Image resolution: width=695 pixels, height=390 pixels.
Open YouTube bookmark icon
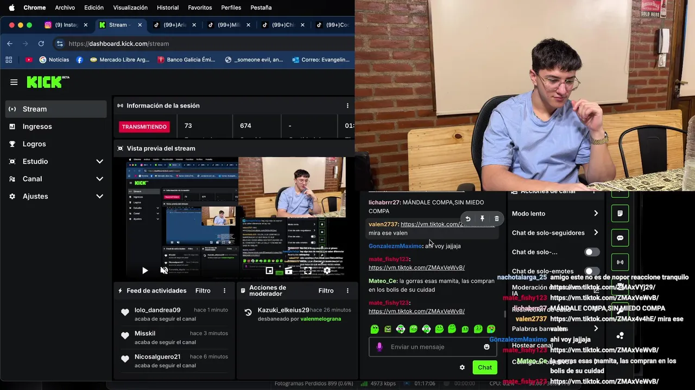point(28,60)
